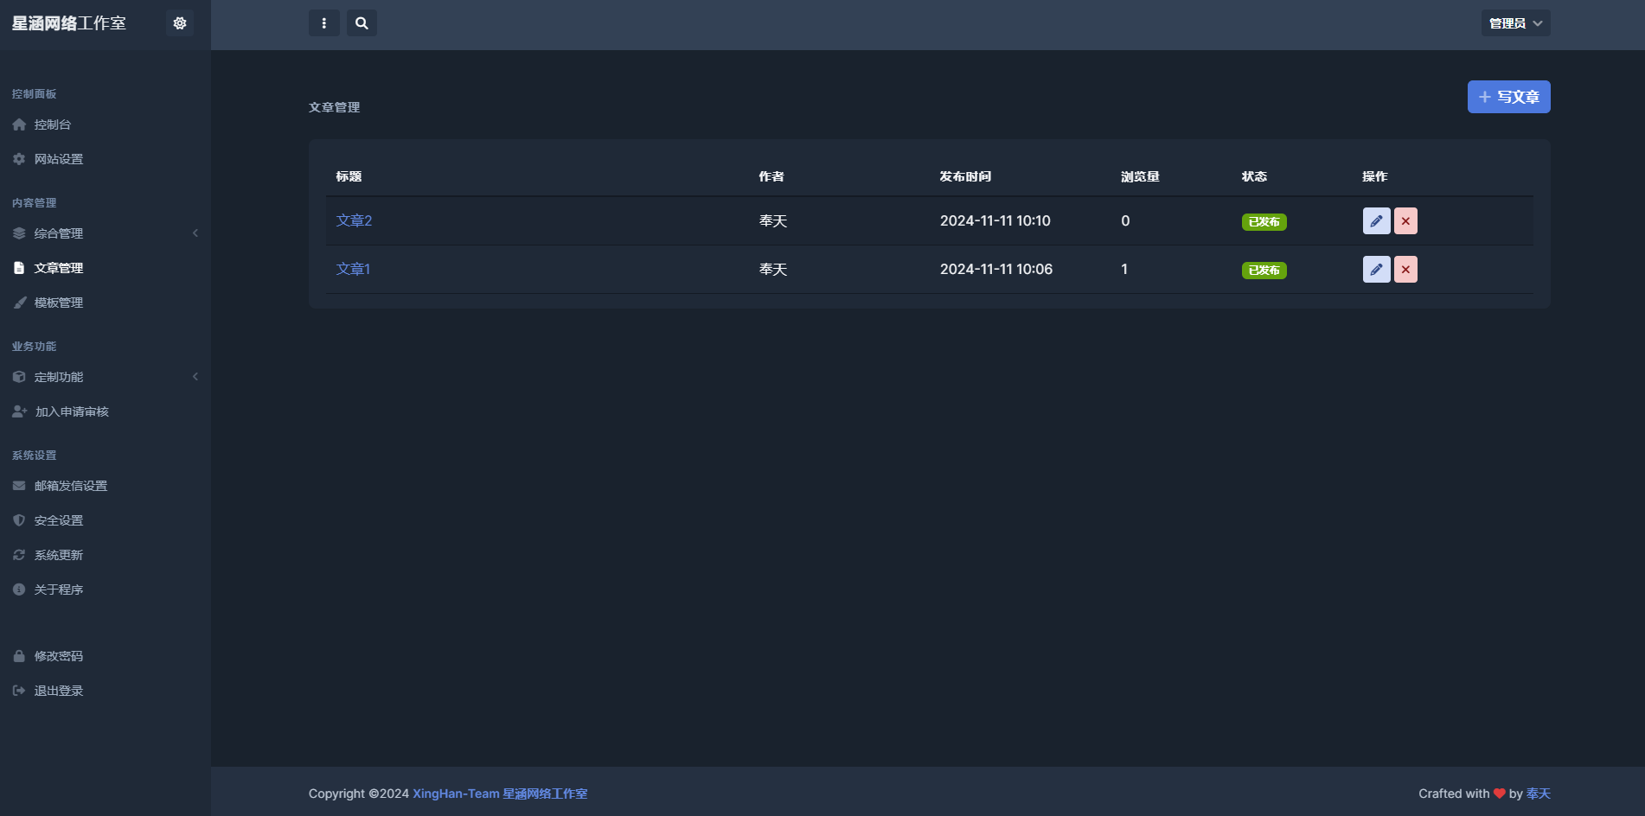Open 加入申请审核 sidebar item
Screen dimensions: 1645x816
[72, 411]
